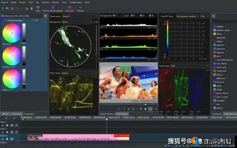This screenshot has height=148, width=237.
Task: Click the timeline playhead marker
Action: pos(107,119)
